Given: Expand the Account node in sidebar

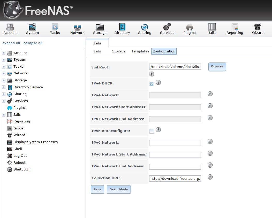Looking at the screenshot, I should point(4,53).
